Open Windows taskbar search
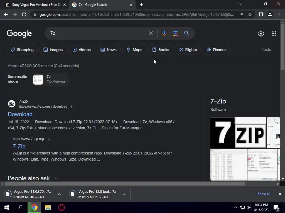This screenshot has height=213, width=285. tap(20, 207)
